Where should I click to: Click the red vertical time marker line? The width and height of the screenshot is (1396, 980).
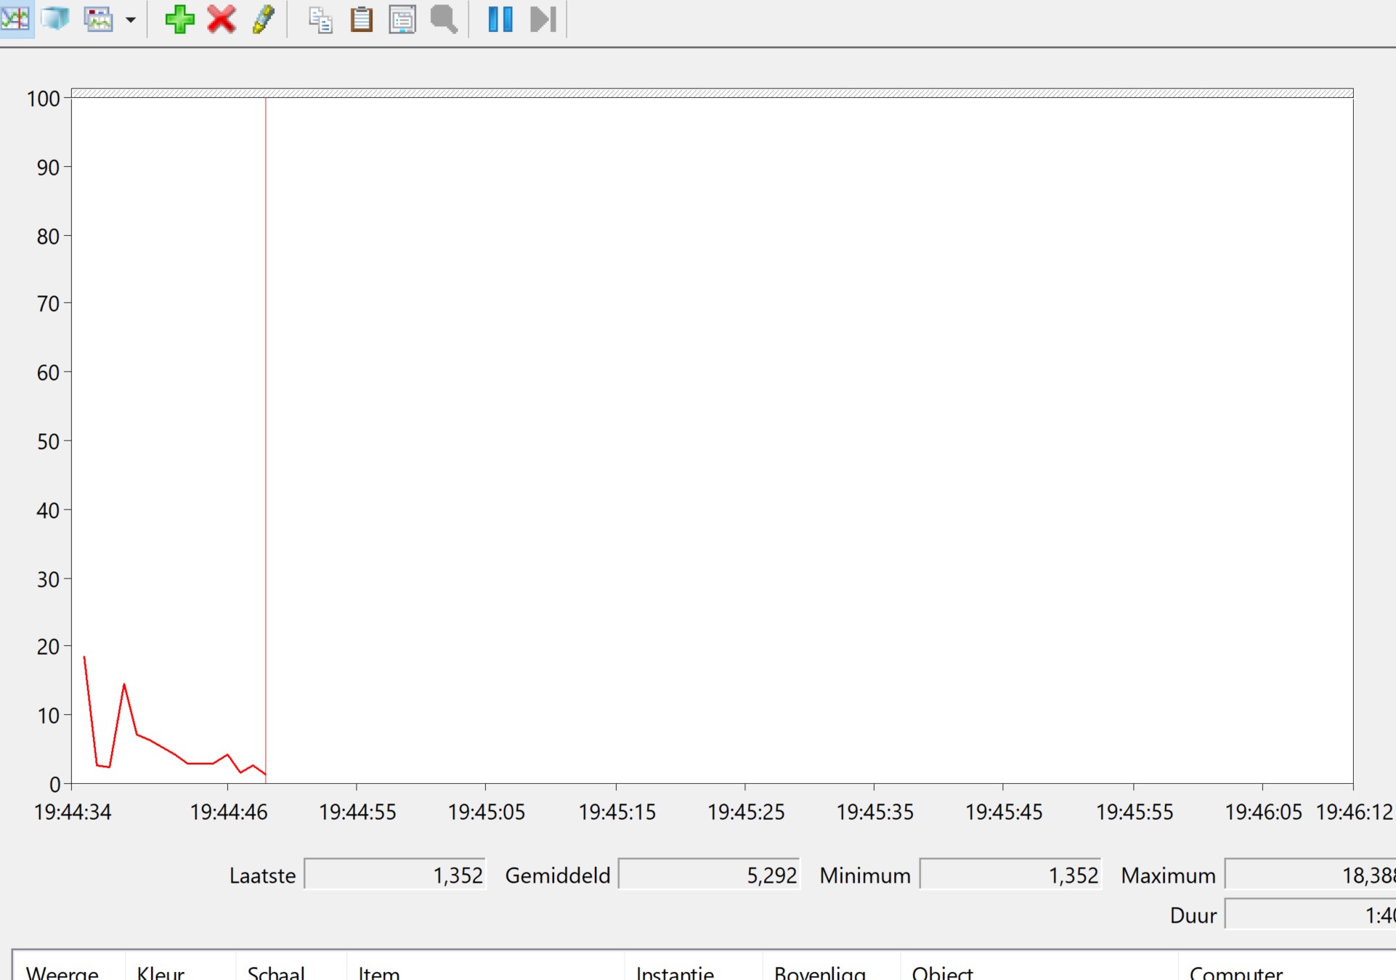(x=266, y=436)
